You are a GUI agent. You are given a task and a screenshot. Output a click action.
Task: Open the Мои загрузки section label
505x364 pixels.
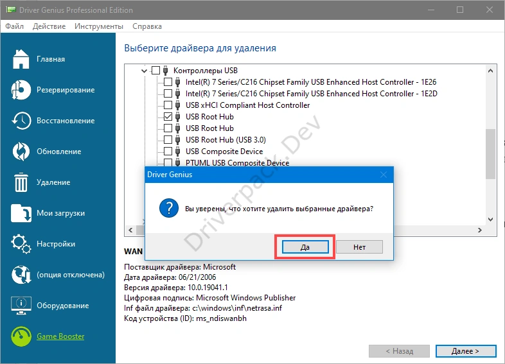pos(60,213)
